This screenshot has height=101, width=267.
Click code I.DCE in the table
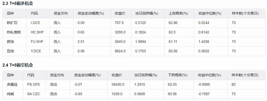point(35,23)
